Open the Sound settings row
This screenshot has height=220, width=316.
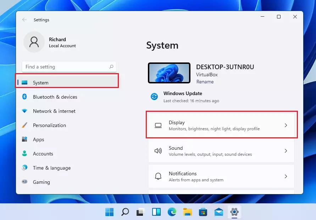(x=221, y=151)
